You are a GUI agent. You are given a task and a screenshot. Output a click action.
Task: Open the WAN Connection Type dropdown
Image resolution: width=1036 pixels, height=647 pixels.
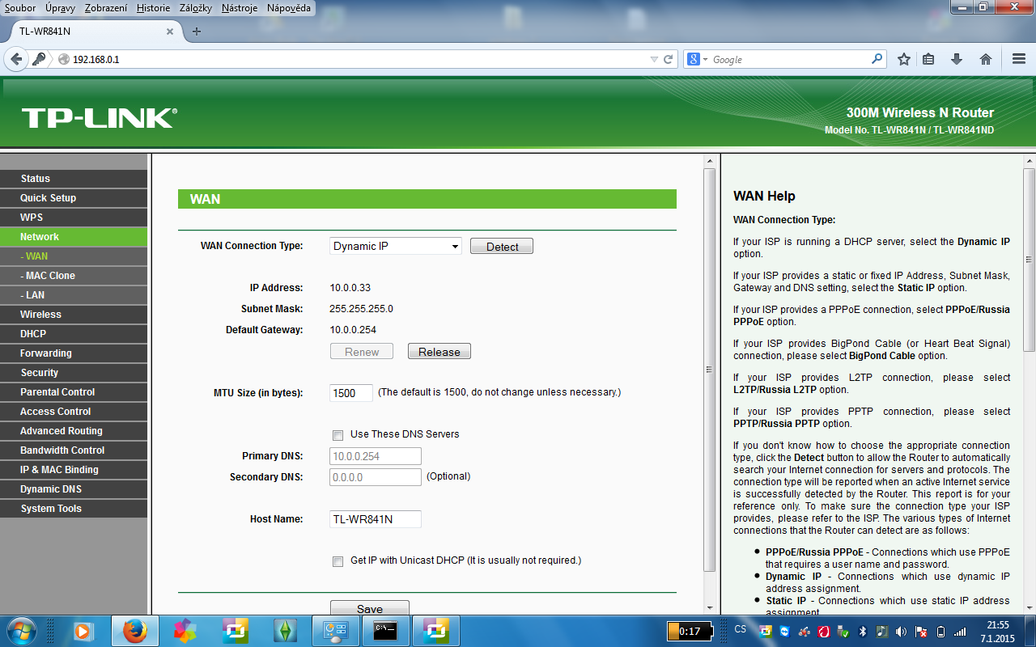click(396, 246)
